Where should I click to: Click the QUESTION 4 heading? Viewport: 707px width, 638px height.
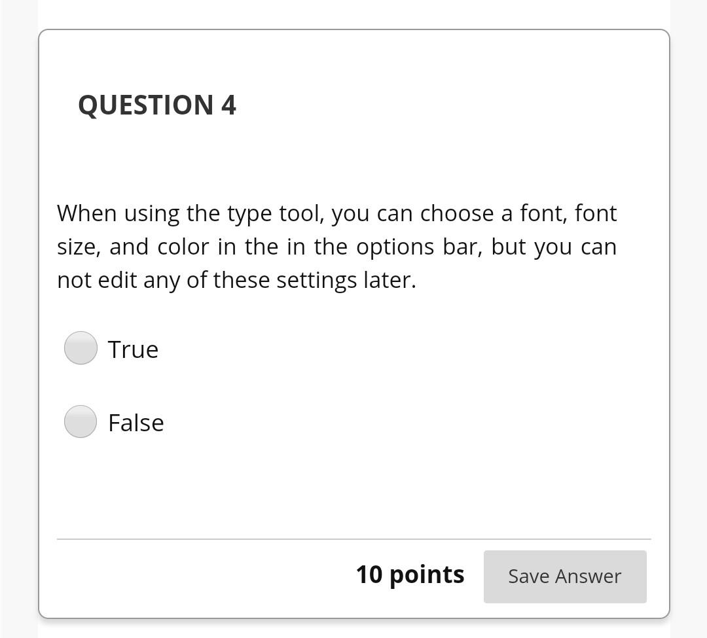(157, 105)
